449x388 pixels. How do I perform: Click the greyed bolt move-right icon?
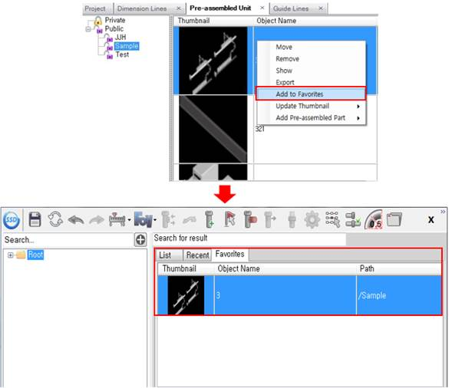point(270,220)
